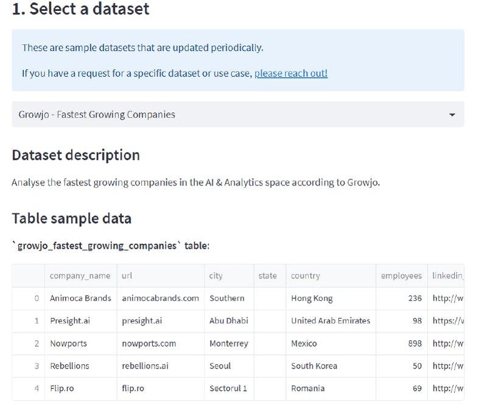Viewport: 487px width, 408px height.
Task: Click the Mexico country cell
Action: [x=331, y=344]
